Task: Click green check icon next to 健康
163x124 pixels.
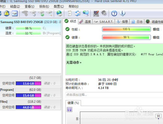Action: click(67, 37)
